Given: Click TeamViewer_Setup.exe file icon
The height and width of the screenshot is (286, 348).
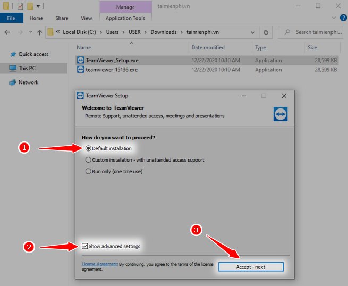Looking at the screenshot, I should click(80, 60).
